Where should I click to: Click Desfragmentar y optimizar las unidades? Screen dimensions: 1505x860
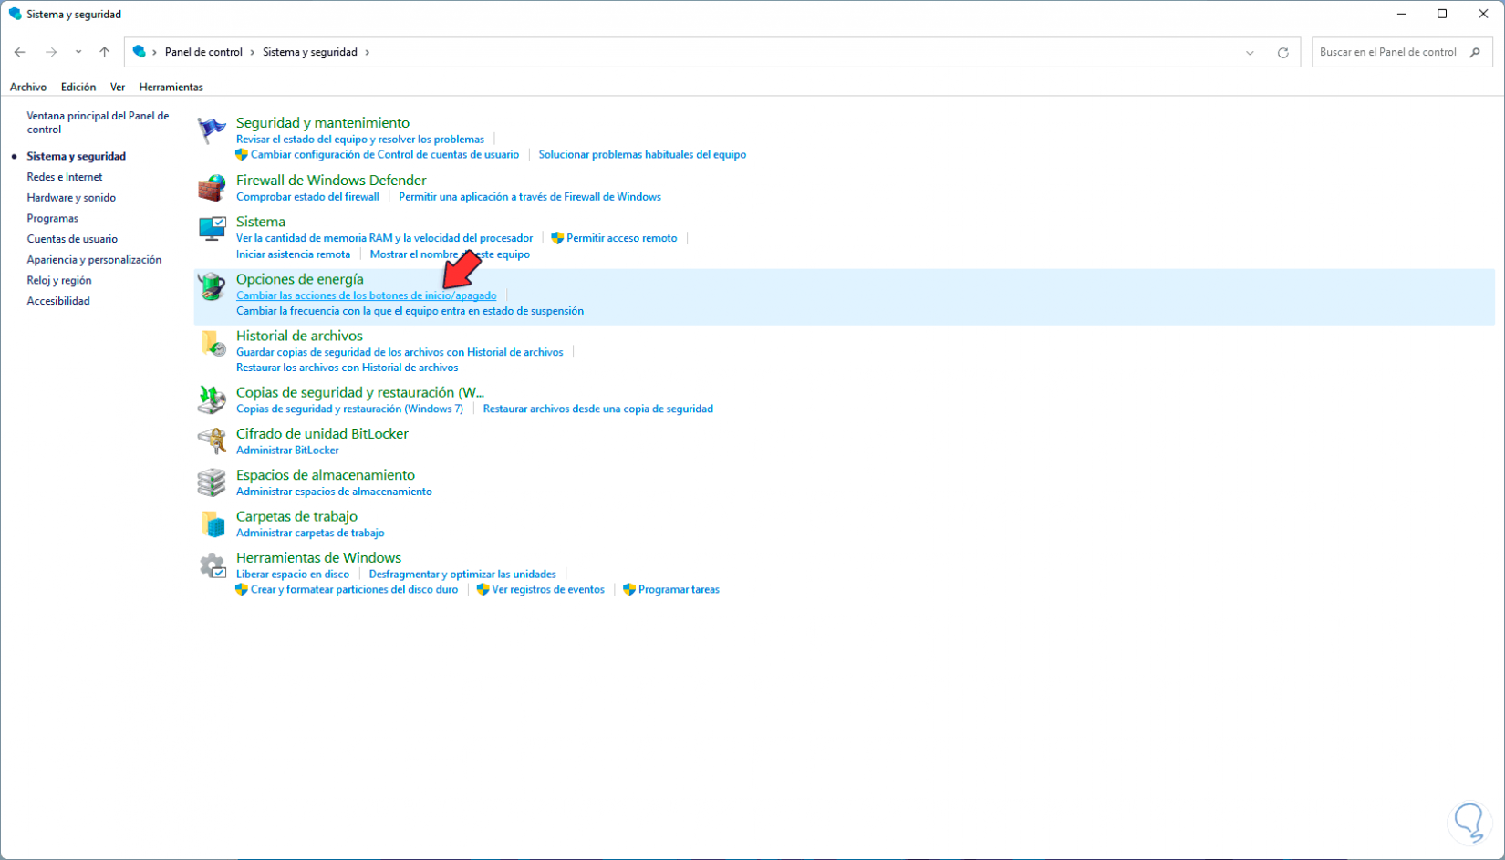[x=462, y=575]
